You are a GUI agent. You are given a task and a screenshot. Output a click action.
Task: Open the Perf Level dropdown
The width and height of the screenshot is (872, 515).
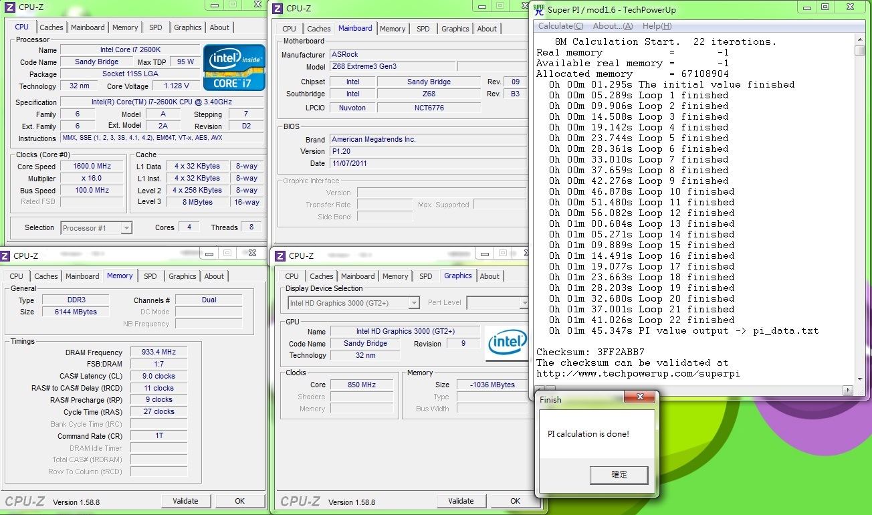coord(524,303)
